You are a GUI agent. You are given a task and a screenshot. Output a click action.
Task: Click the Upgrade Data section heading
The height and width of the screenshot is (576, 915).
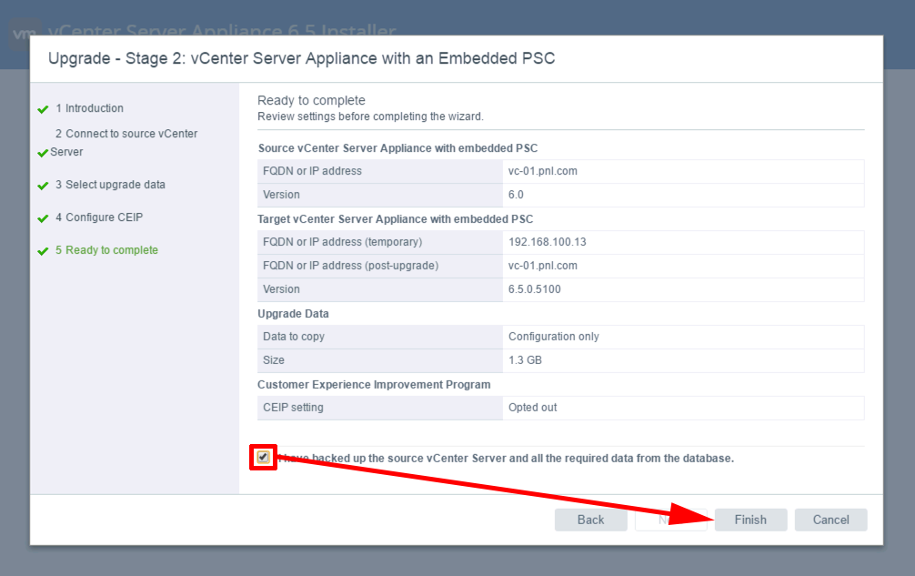[x=293, y=313]
